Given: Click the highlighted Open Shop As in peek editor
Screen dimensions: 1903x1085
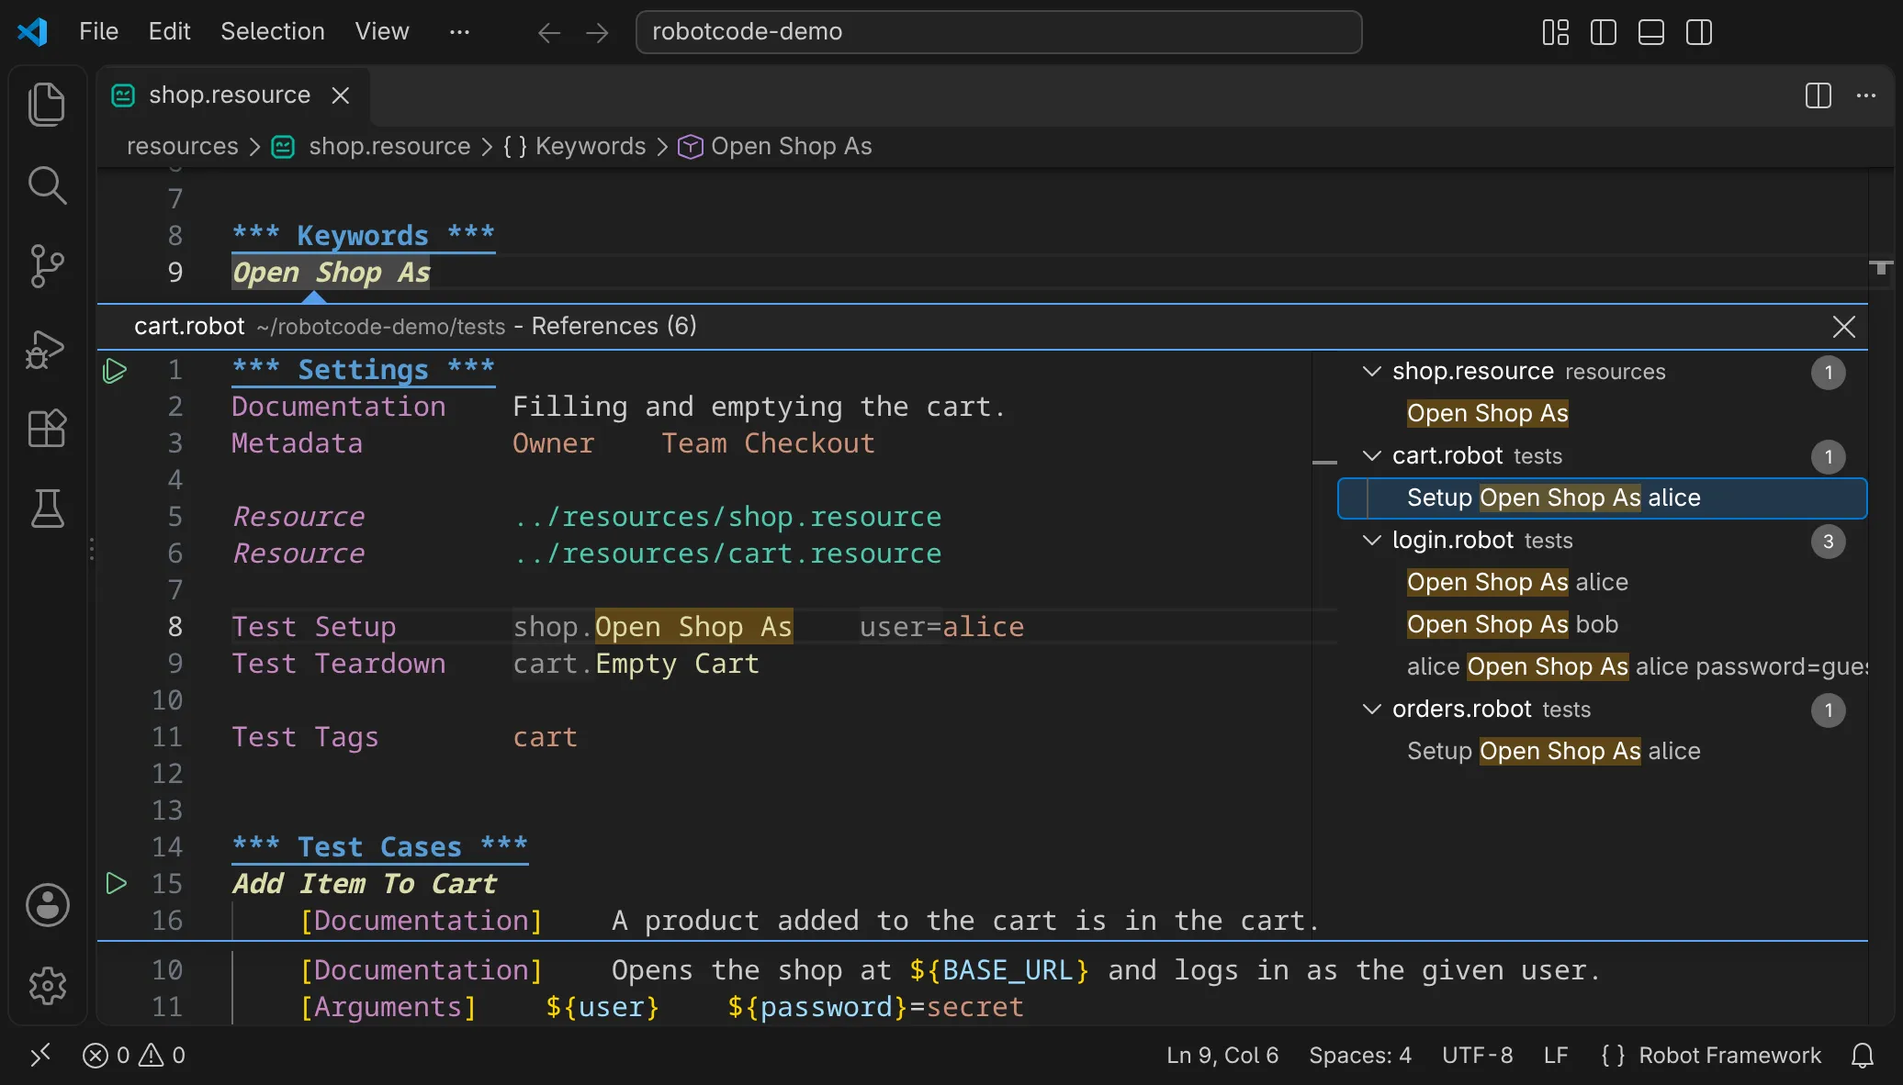Looking at the screenshot, I should [x=693, y=627].
